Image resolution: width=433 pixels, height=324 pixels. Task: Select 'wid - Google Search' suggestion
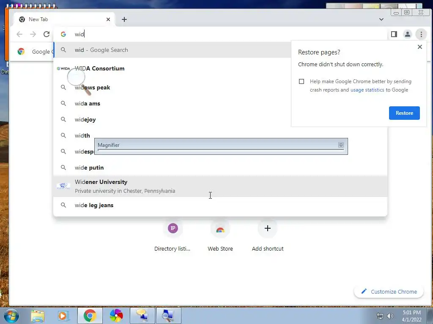coord(172,50)
